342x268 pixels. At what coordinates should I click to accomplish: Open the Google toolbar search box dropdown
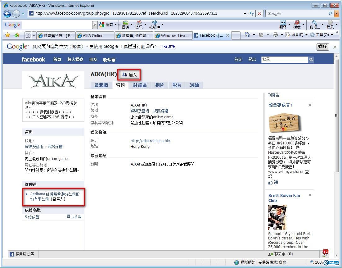95,25
